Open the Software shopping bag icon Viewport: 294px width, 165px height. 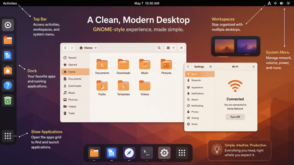point(8,70)
